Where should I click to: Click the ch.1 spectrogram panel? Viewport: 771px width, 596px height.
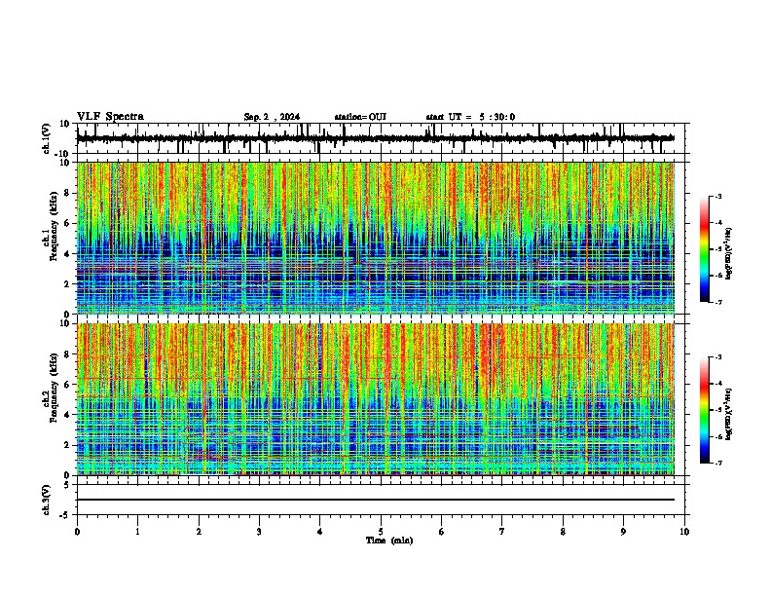click(376, 238)
